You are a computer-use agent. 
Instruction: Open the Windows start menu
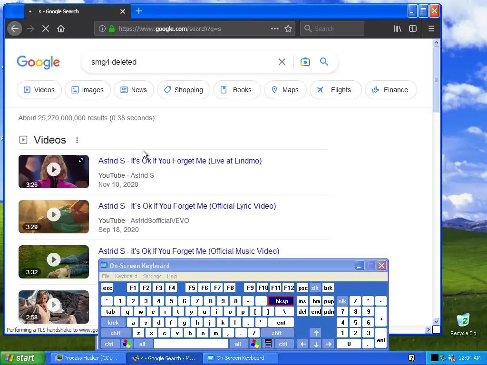tap(22, 358)
